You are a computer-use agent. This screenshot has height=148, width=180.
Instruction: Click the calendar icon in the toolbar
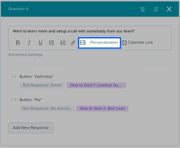(x=124, y=42)
